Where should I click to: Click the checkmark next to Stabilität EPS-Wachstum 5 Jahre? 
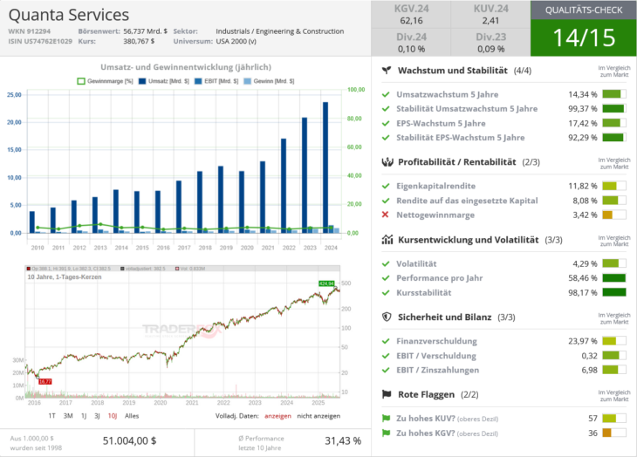(386, 138)
